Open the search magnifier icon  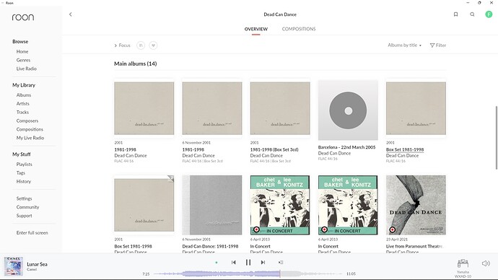click(472, 14)
